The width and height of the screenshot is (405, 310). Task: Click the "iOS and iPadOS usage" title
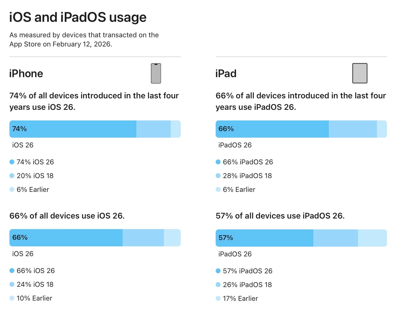pyautogui.click(x=78, y=17)
